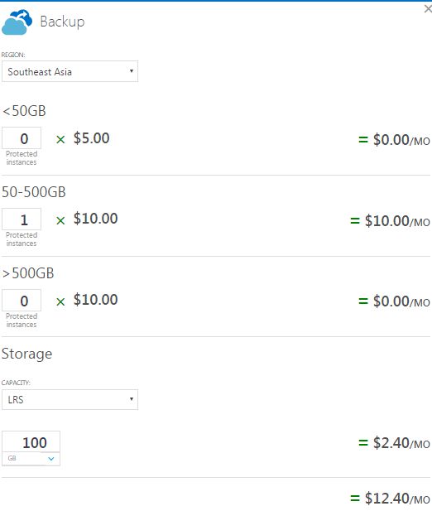The width and height of the screenshot is (432, 511).
Task: Expand the GB unit selector chevron
Action: coord(51,459)
